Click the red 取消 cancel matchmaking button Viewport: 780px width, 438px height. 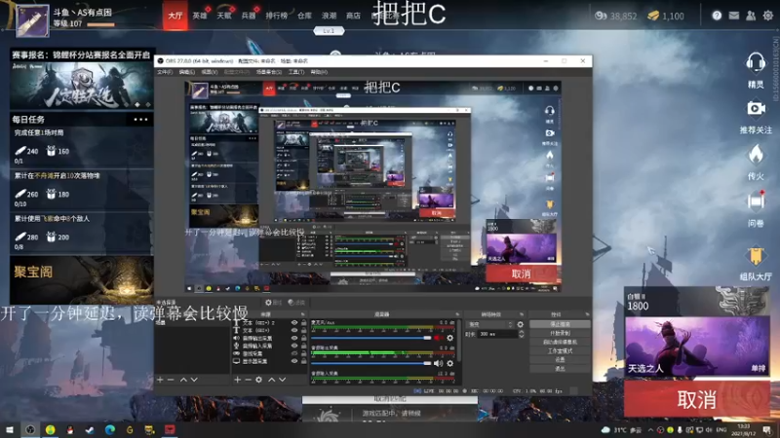coord(696,399)
